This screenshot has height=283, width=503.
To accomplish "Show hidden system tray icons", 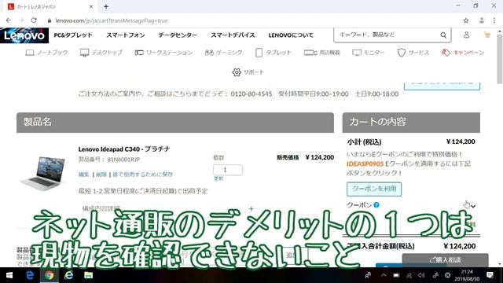I will [x=384, y=275].
